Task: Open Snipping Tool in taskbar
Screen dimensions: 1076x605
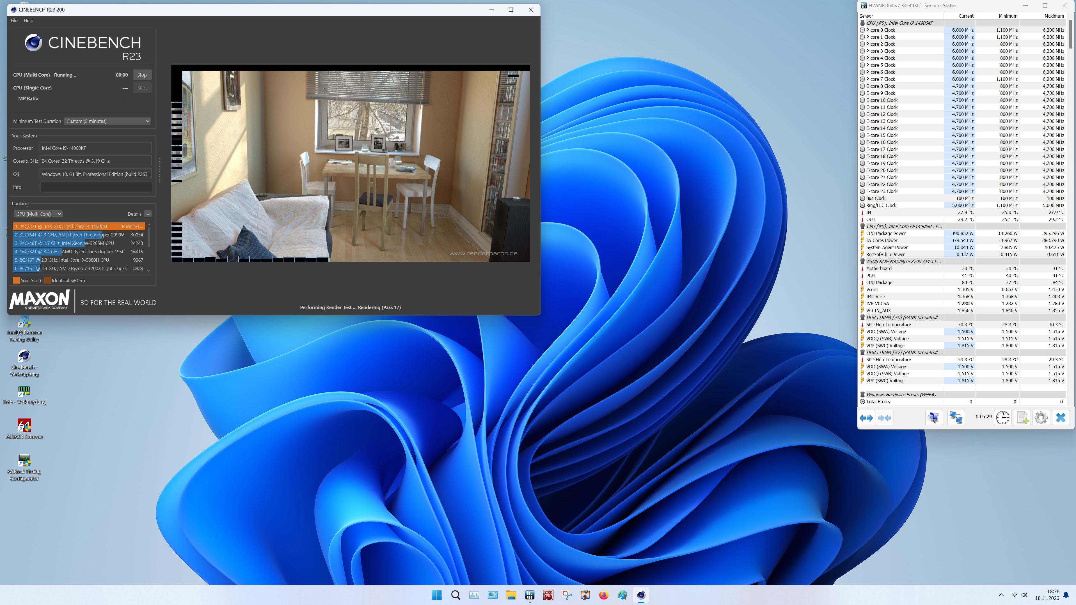Action: click(x=567, y=595)
